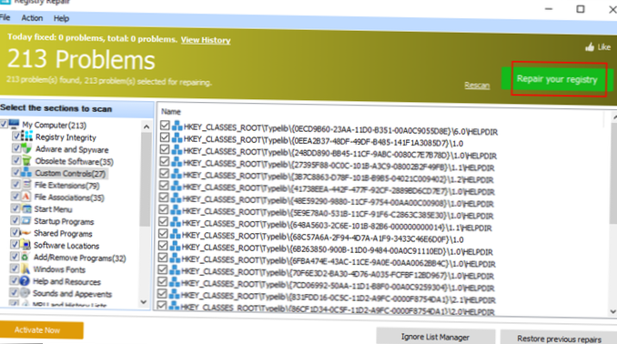Viewport: 617px width, 344px height.
Task: Click the Sounds and Appevents icon
Action: [25, 293]
